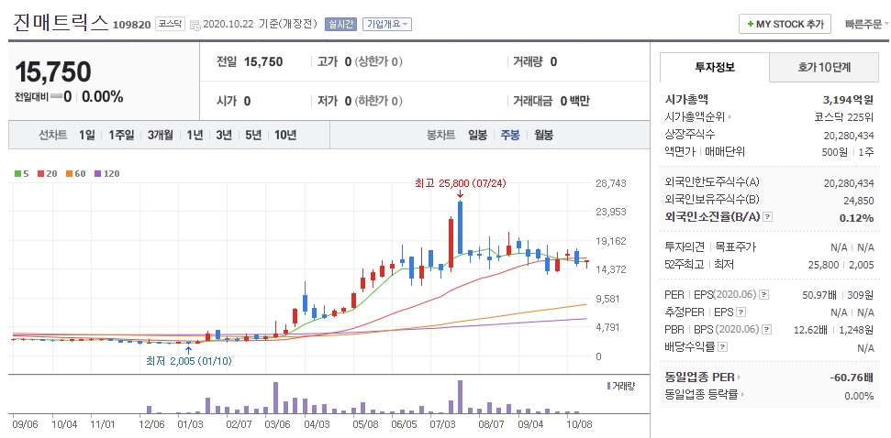The width and height of the screenshot is (891, 438).
Task: Open the 동일업종 등락률 link
Action: 705,395
